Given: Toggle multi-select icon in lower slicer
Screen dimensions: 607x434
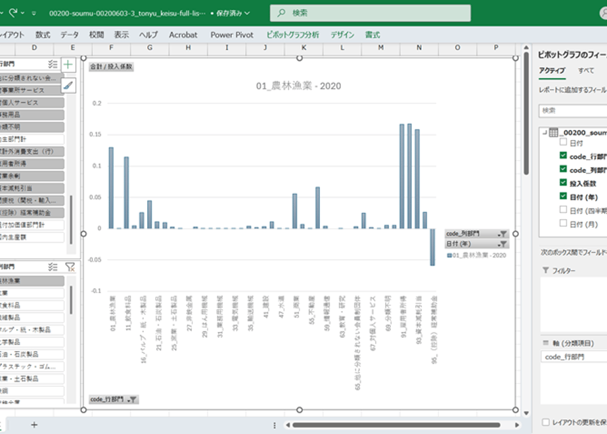Looking at the screenshot, I should tap(53, 266).
